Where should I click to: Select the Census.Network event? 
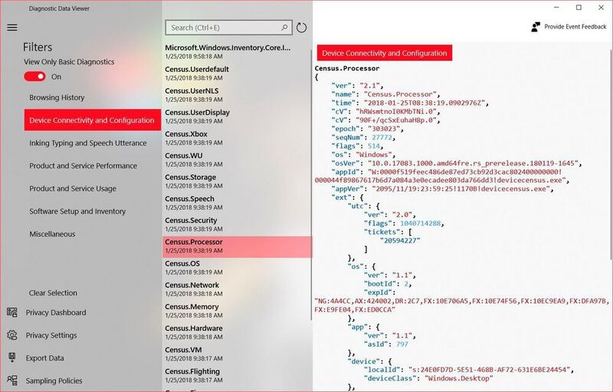point(237,289)
